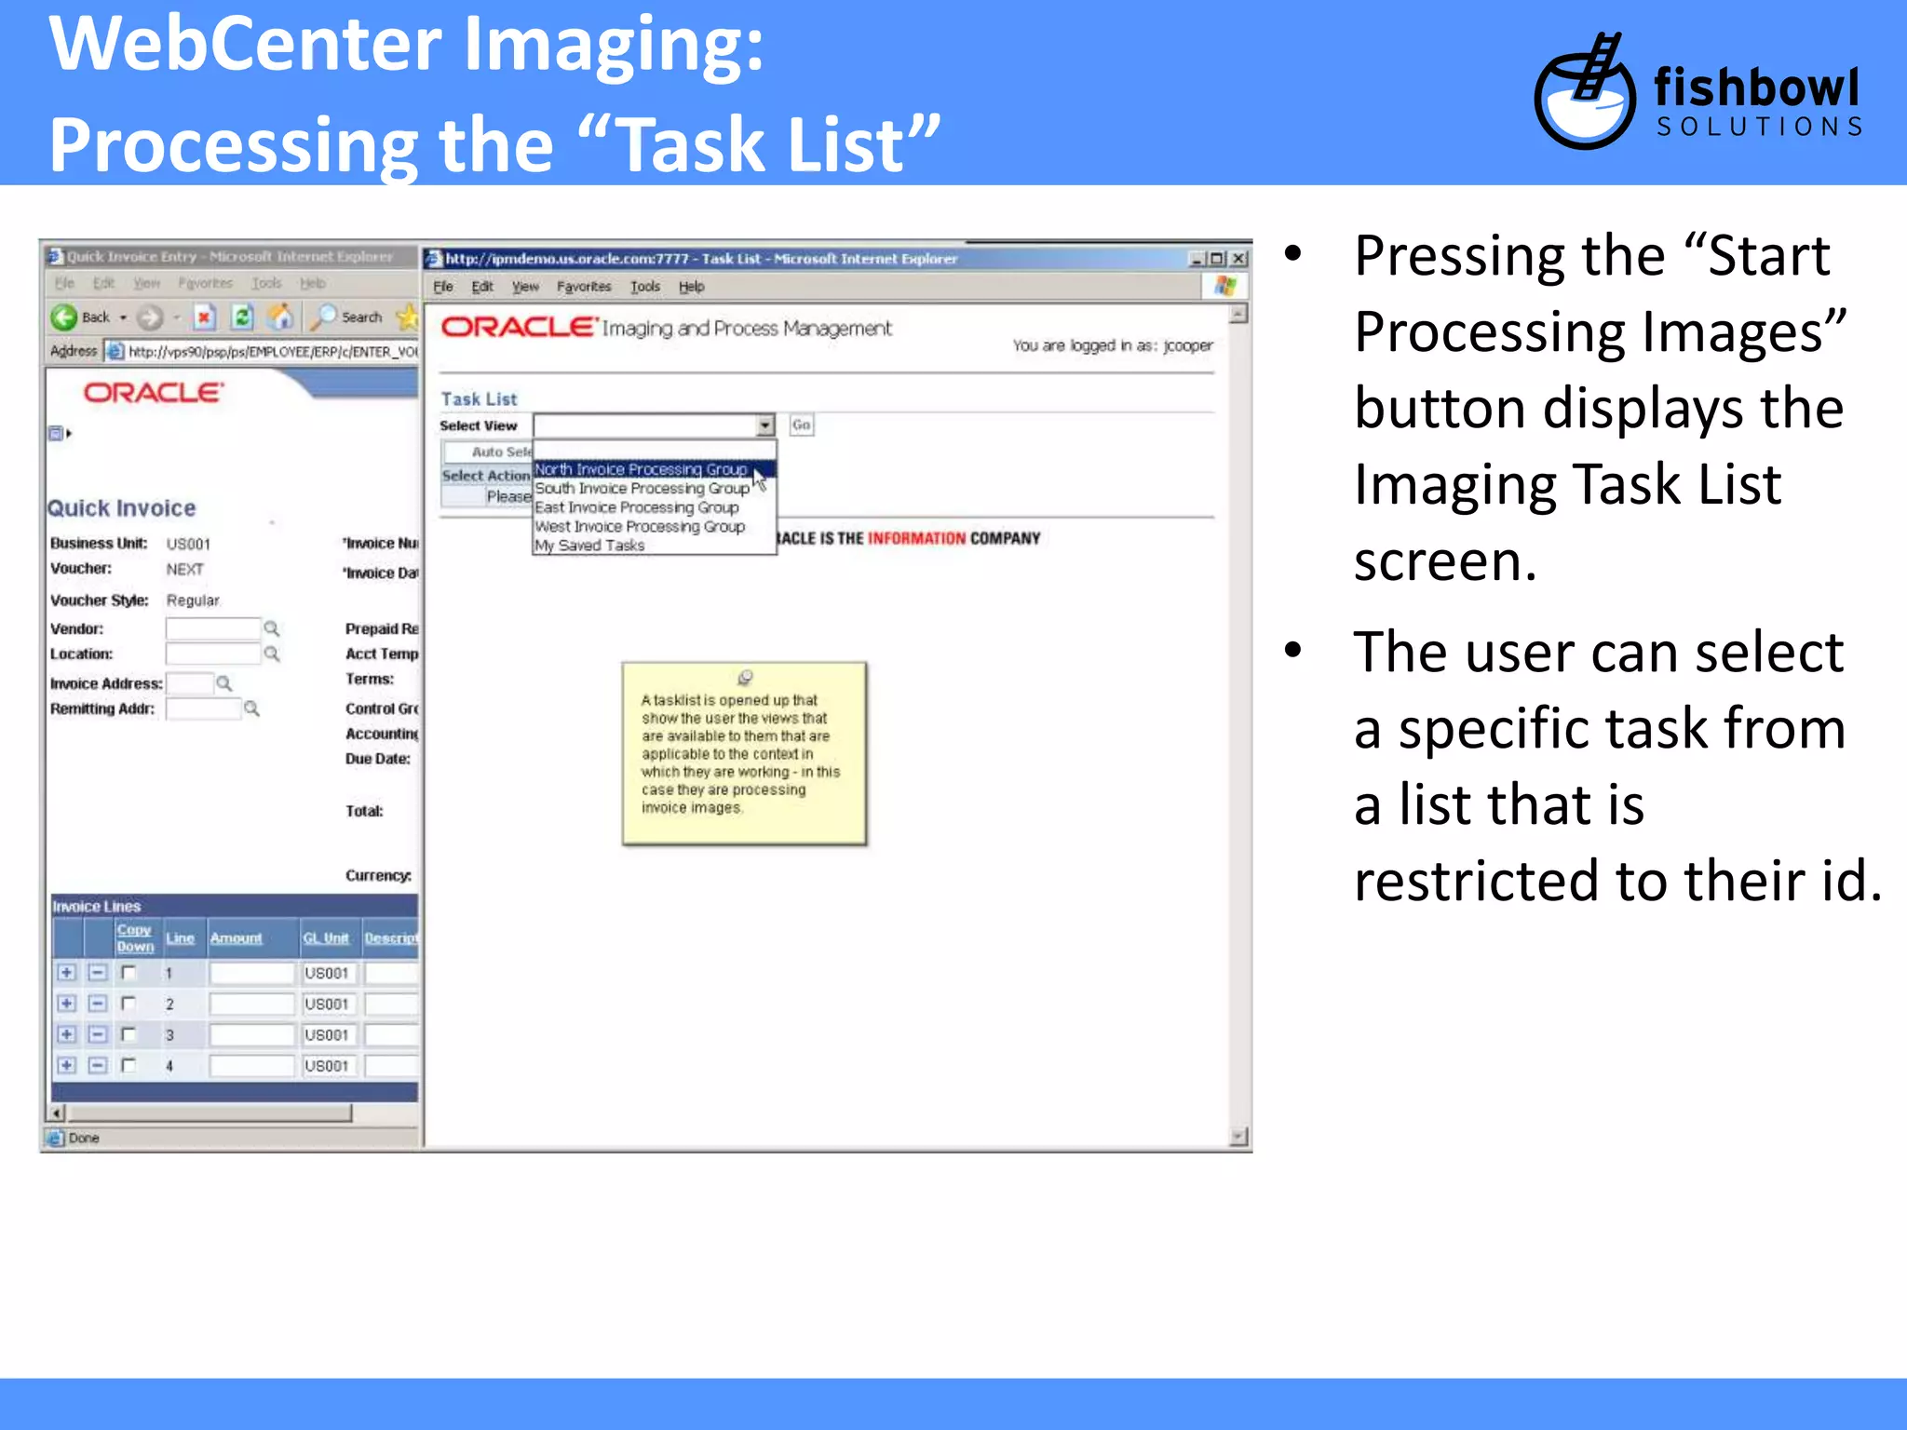The image size is (1907, 1430).
Task: Click the Search magnifier toolbar icon
Action: 322,317
